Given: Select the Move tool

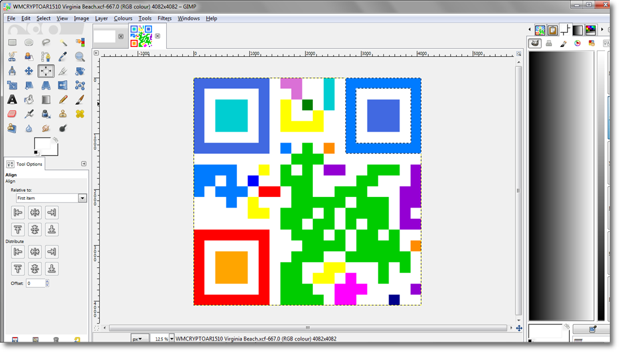Looking at the screenshot, I should (29, 71).
